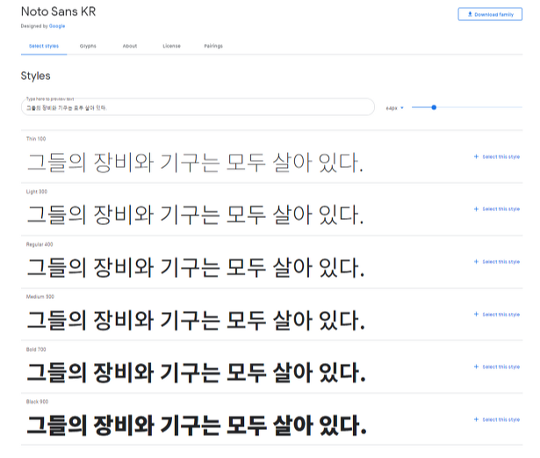This screenshot has width=540, height=458.
Task: Click the Black 900 weight label
Action: tap(37, 402)
